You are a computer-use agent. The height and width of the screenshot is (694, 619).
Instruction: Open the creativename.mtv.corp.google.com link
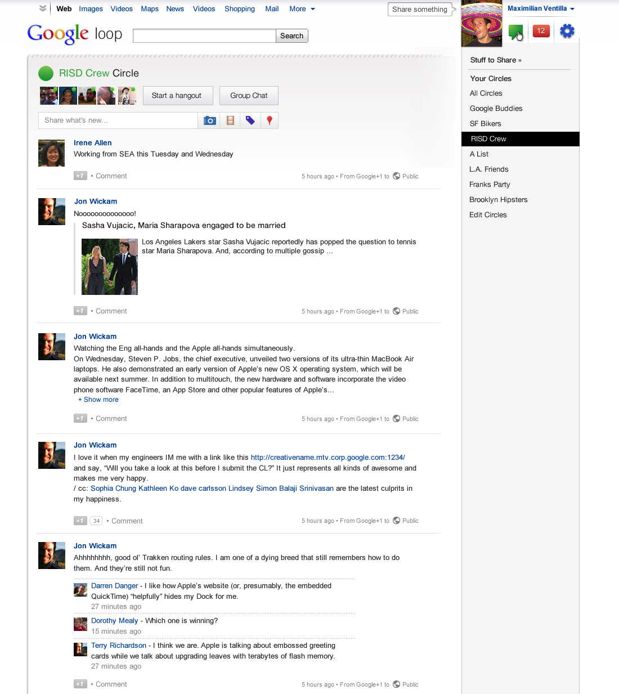tap(328, 458)
